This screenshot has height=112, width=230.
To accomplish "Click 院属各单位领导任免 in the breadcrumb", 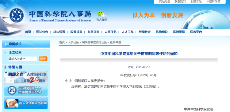I will point(94,42).
